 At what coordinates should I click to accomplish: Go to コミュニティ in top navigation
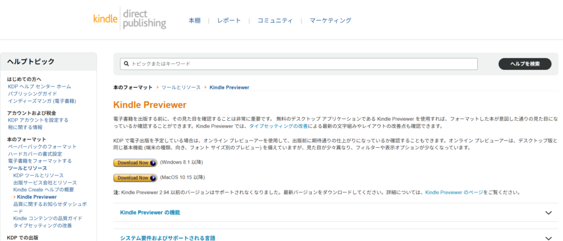275,20
